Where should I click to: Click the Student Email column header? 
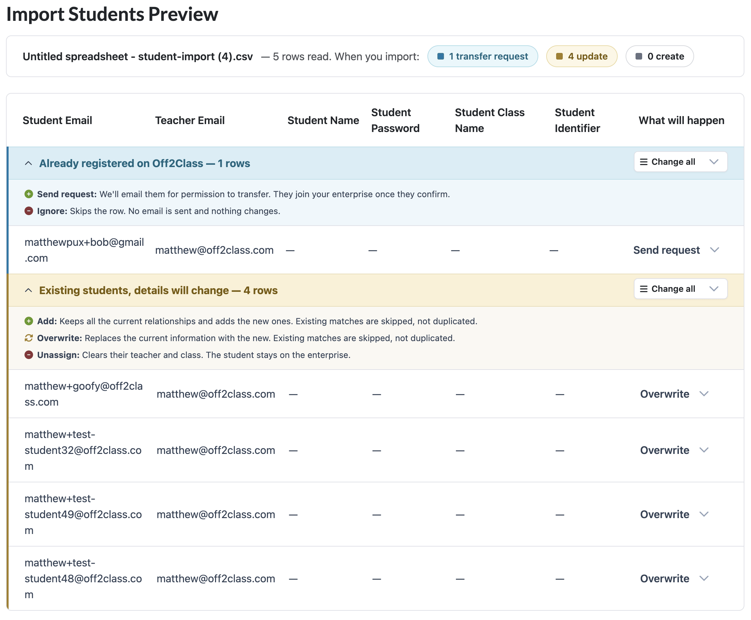tap(58, 120)
